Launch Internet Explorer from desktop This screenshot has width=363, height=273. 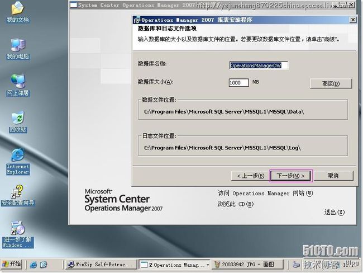click(x=18, y=162)
